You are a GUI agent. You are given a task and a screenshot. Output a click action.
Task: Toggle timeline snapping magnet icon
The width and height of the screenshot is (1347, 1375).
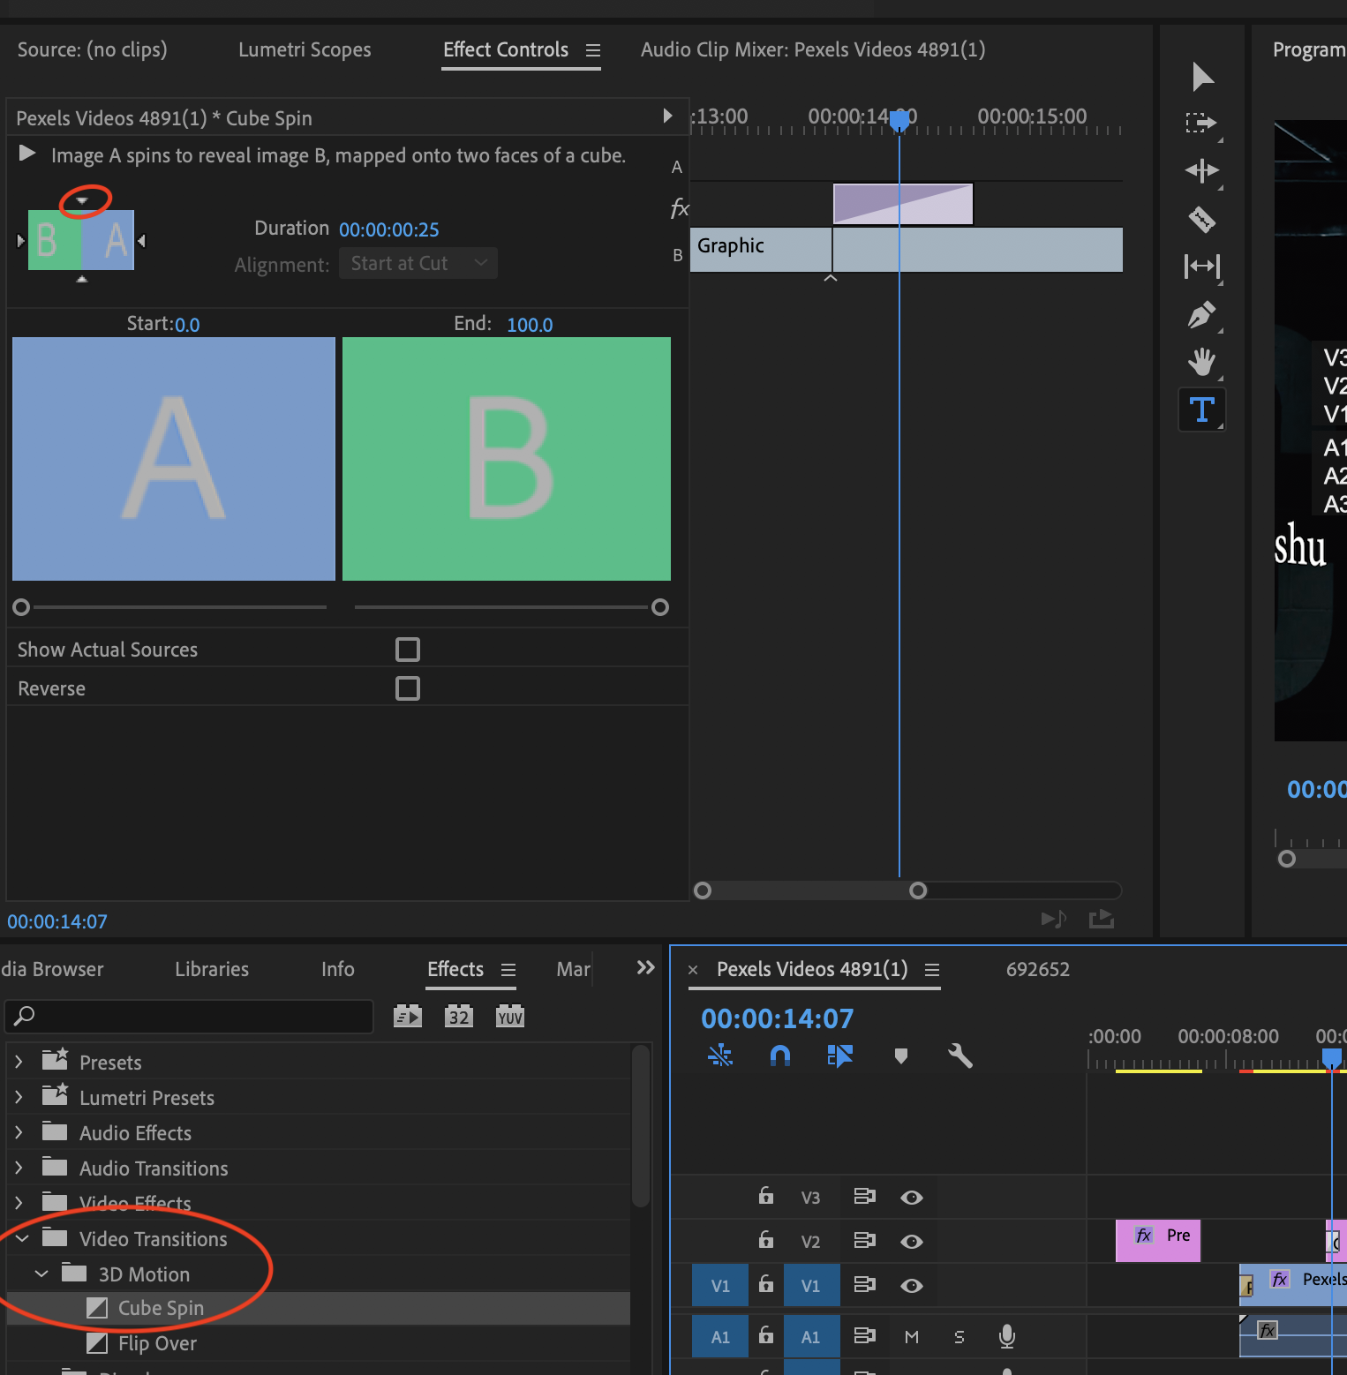(779, 1056)
